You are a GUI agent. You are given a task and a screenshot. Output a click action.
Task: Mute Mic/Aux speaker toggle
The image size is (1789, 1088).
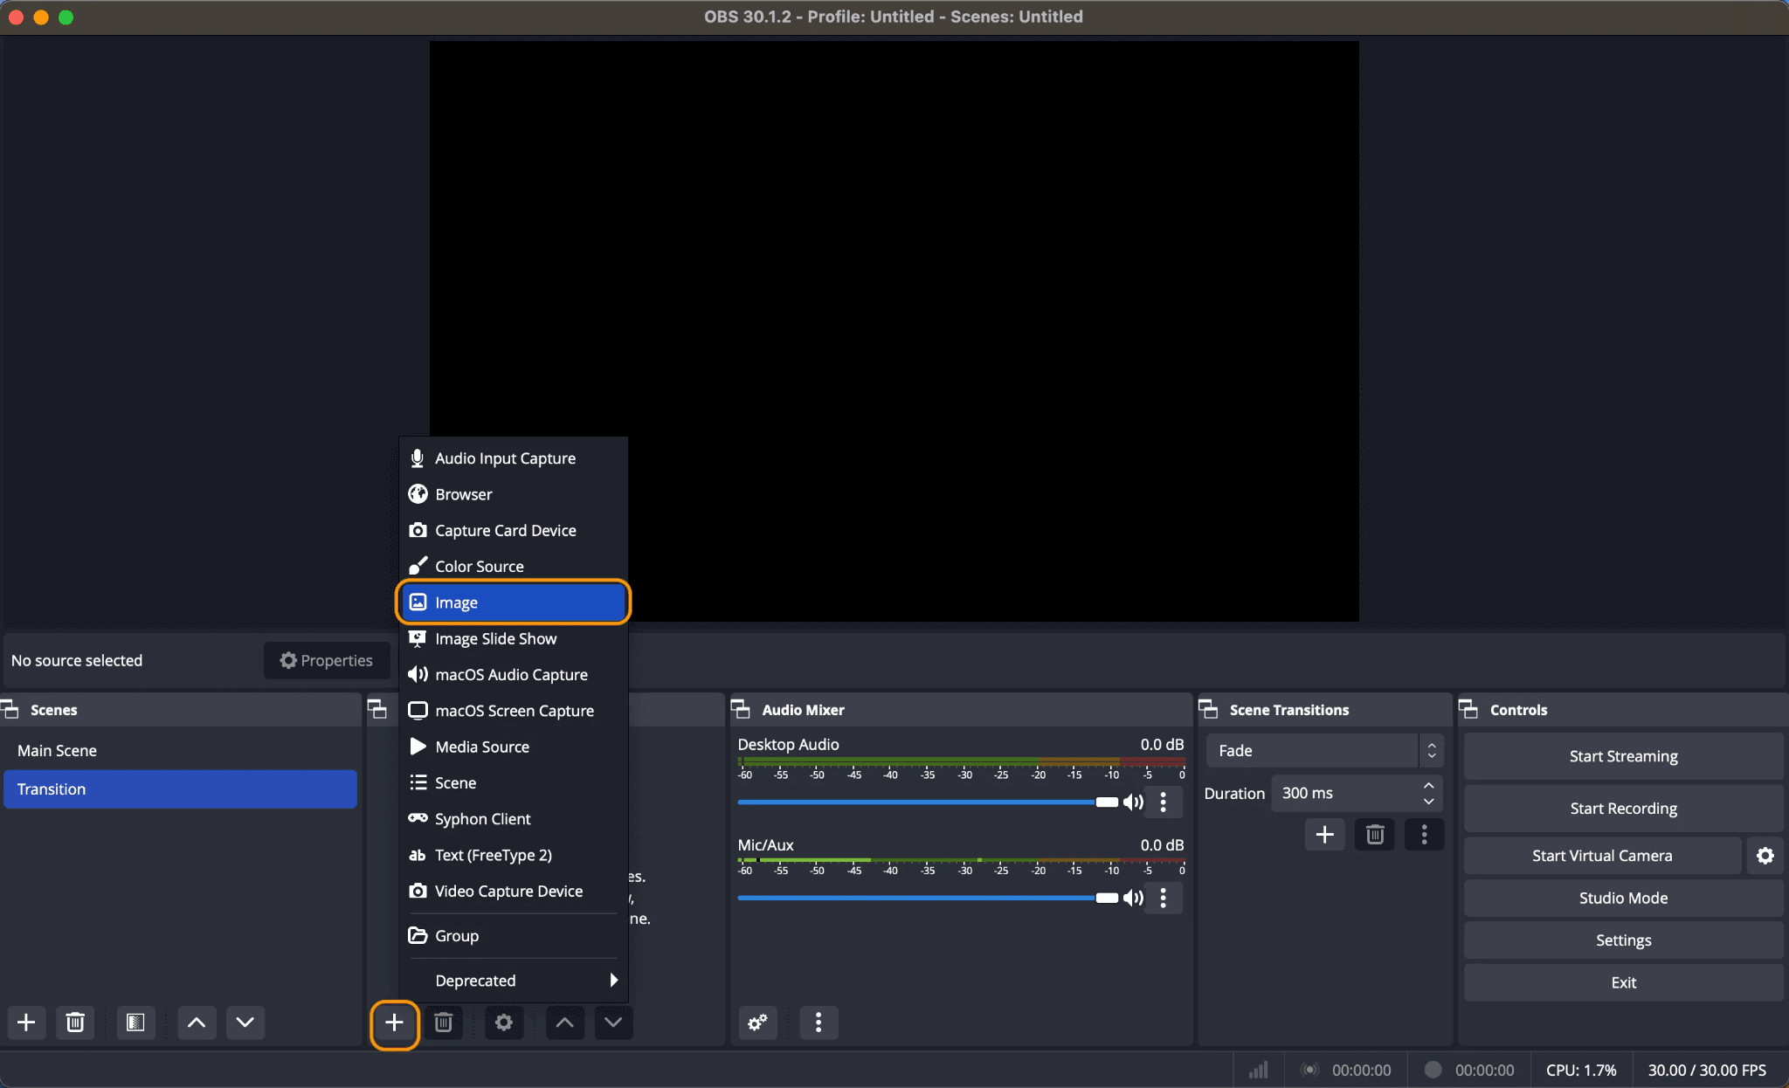tap(1133, 898)
